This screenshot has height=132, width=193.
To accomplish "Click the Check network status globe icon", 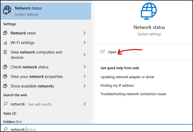I will (x=5, y=67).
